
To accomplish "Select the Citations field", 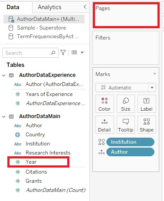I will pyautogui.click(x=36, y=172).
